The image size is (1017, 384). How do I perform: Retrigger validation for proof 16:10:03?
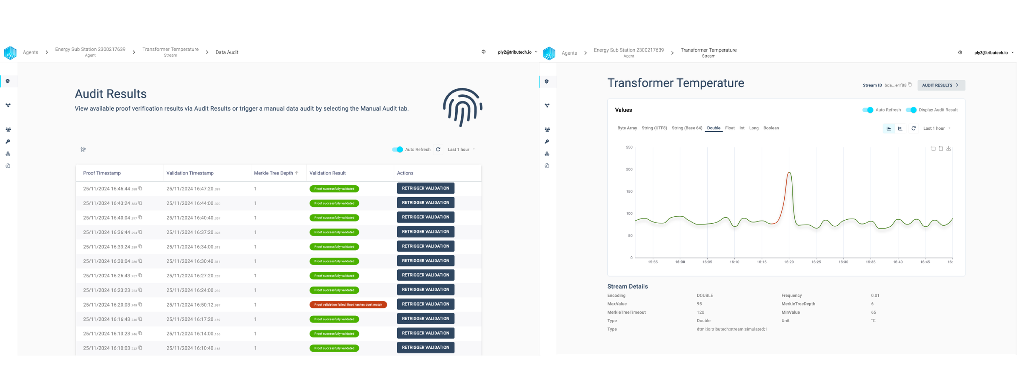425,348
